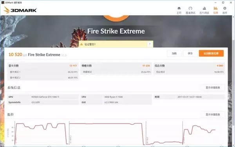
Task: Click the Save (保存) button
Action: pyautogui.click(x=190, y=53)
